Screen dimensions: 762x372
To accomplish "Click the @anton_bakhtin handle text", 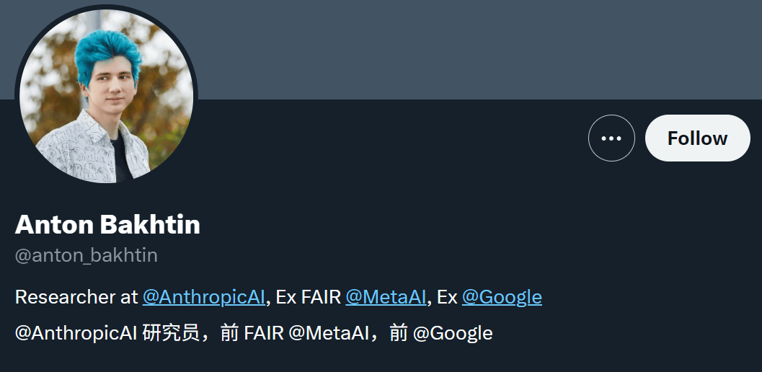I will [x=86, y=255].
